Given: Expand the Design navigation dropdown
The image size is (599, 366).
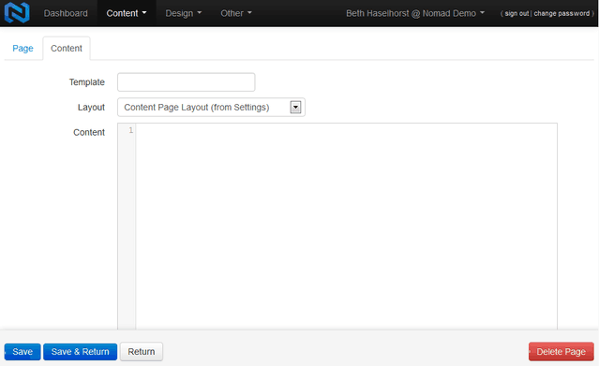Looking at the screenshot, I should point(184,13).
